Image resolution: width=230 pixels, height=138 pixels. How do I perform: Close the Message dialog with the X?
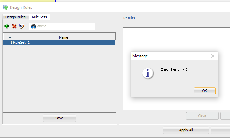coord(212,56)
